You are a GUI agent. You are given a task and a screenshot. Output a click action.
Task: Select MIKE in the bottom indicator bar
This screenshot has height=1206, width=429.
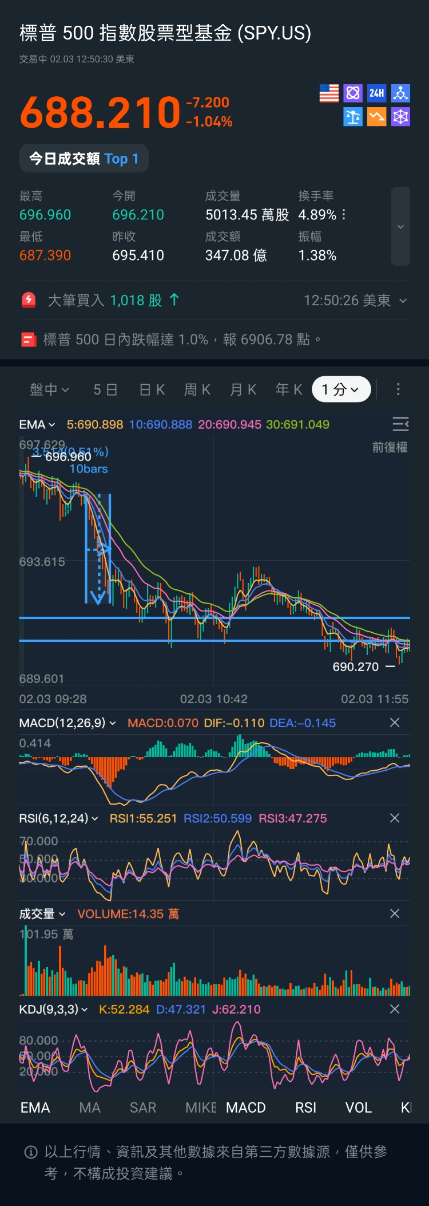click(201, 1108)
